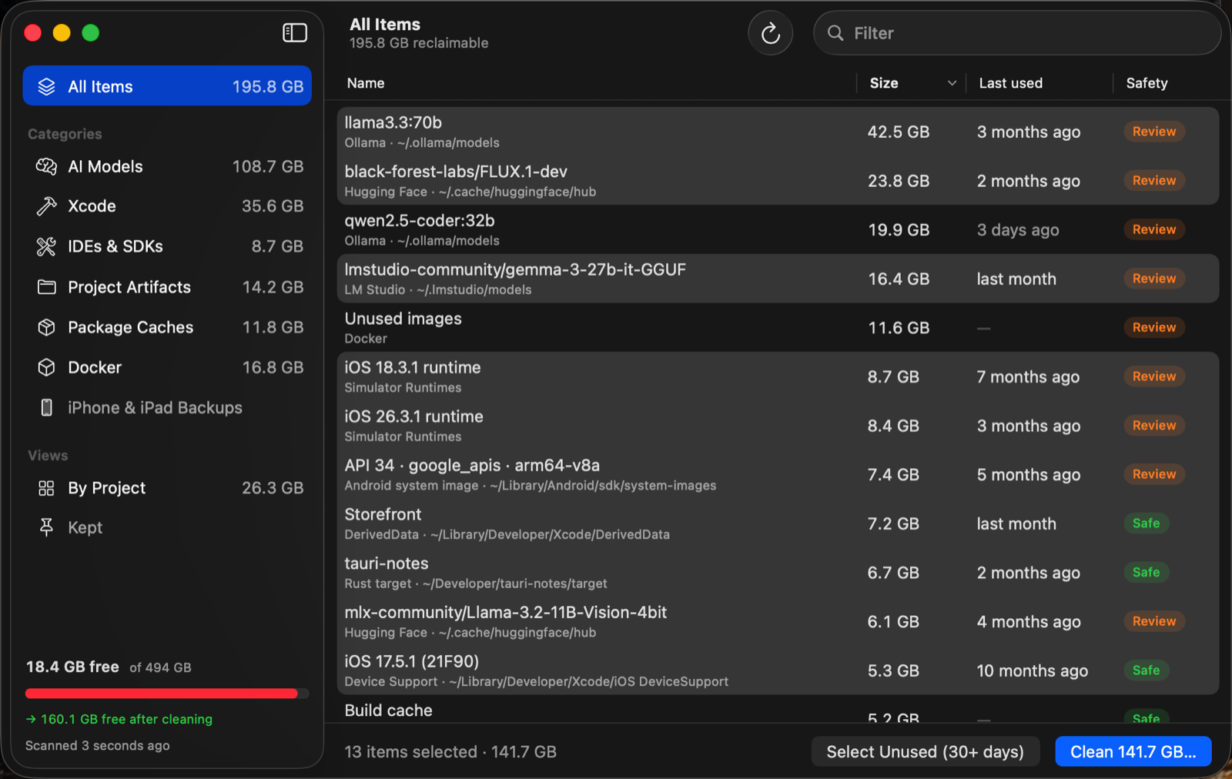Switch to the By Project view
Viewport: 1232px width, 779px height.
tap(167, 488)
